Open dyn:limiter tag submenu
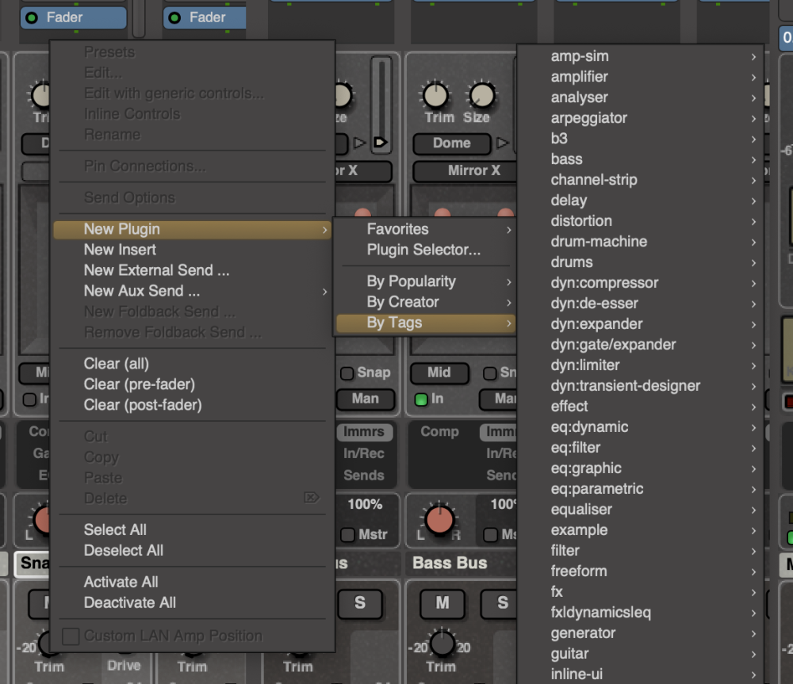The image size is (793, 684). (x=640, y=365)
